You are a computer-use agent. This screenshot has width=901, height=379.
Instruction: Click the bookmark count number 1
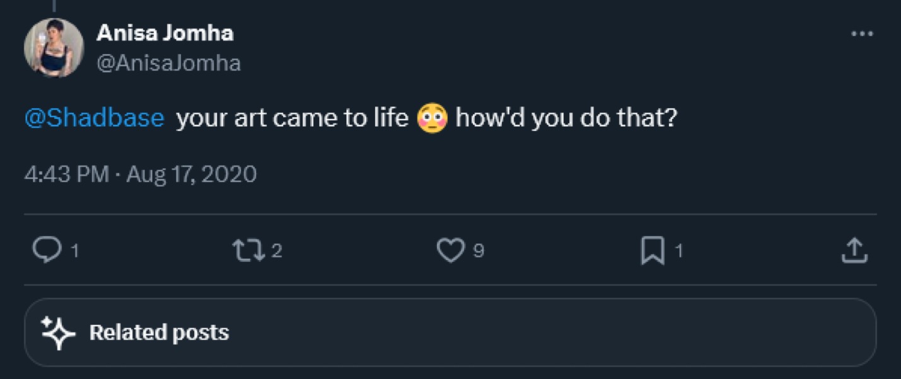[x=679, y=252]
